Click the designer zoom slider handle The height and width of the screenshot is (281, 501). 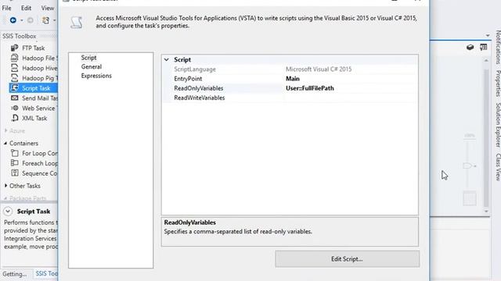tap(468, 165)
